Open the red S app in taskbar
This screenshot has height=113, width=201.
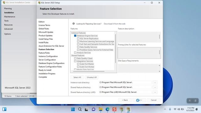point(114,109)
